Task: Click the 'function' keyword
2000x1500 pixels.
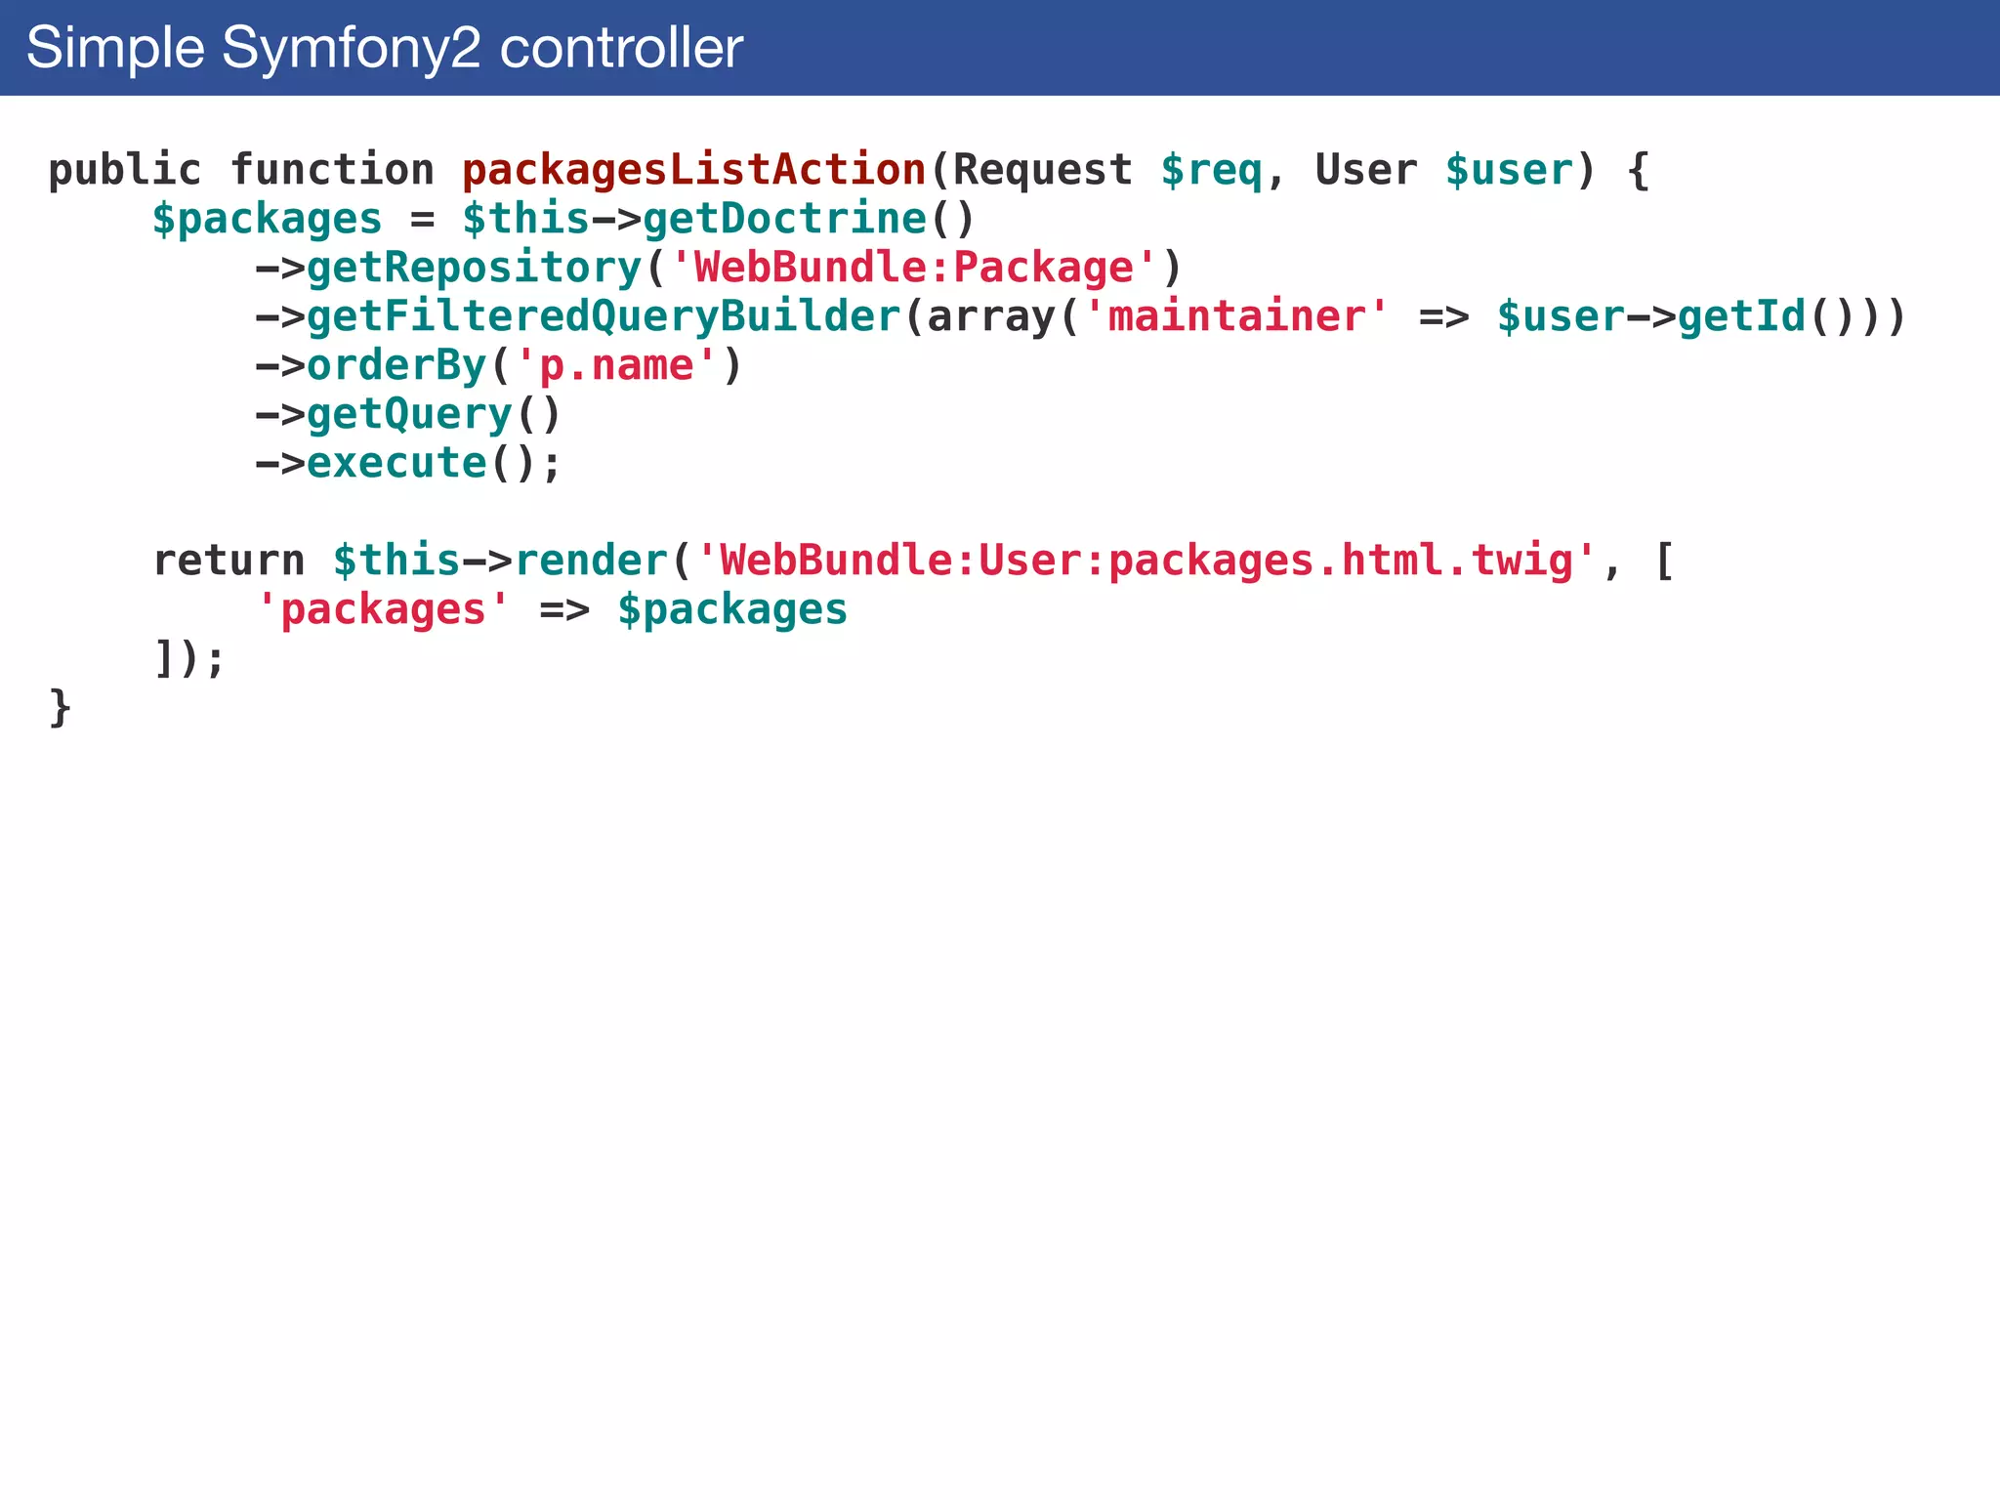Action: tap(332, 170)
